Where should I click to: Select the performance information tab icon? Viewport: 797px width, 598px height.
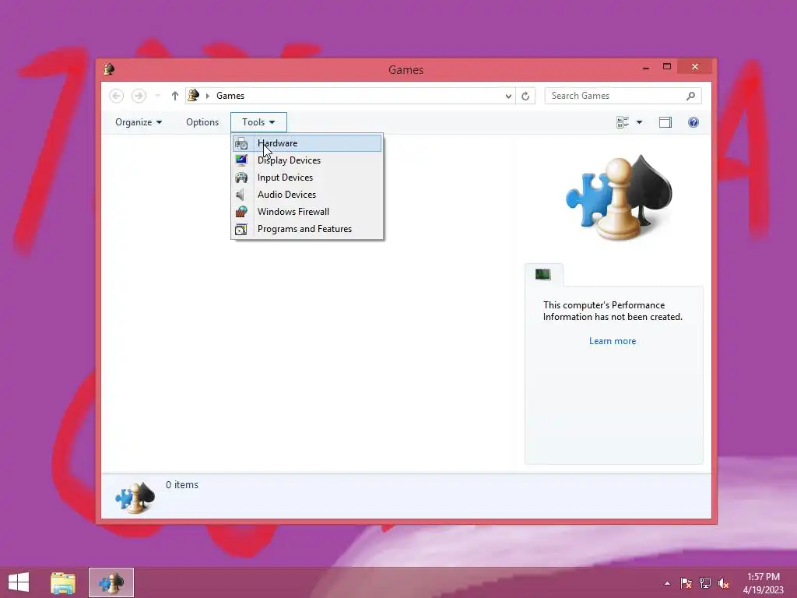tap(542, 275)
